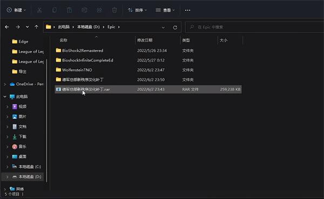Click the 2022/6/2 23:47 date cell

click(151, 70)
